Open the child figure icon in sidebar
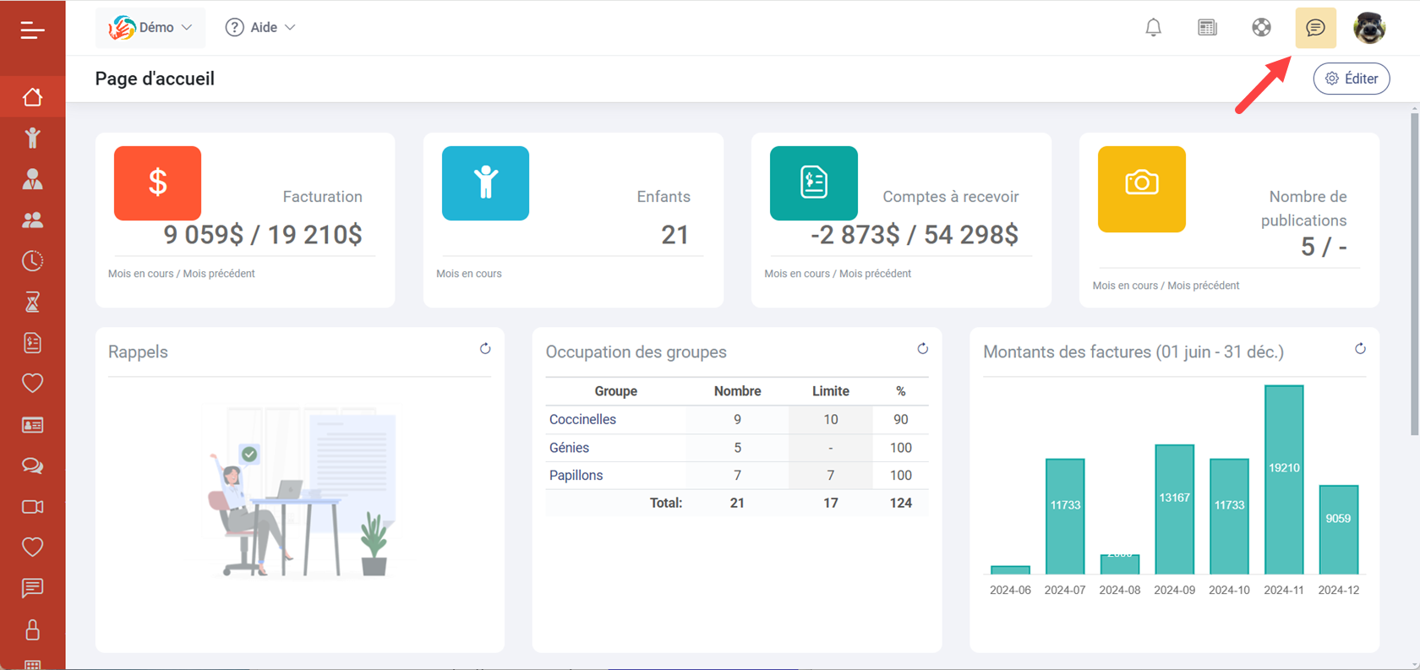 point(32,138)
